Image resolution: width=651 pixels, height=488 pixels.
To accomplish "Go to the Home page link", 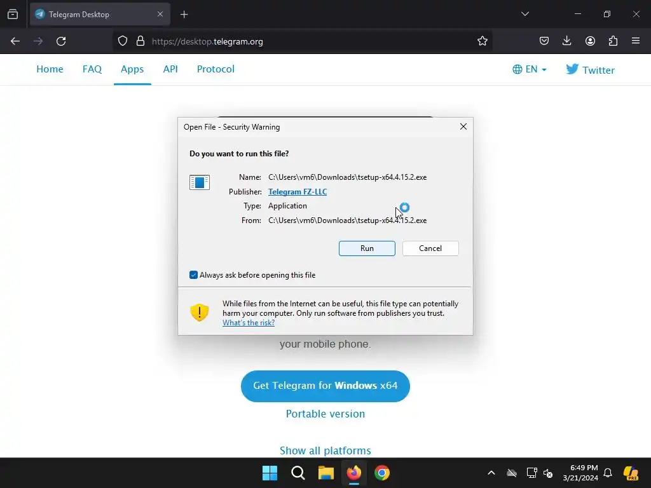I will (50, 69).
